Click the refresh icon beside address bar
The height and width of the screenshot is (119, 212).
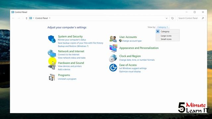click(172, 18)
